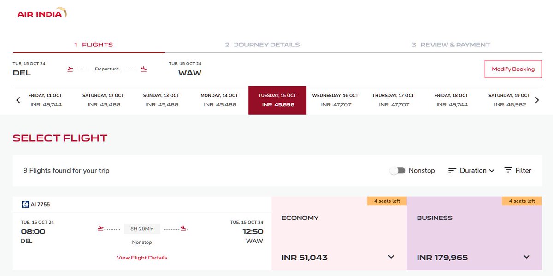Toggle the Nonstop switch

397,170
